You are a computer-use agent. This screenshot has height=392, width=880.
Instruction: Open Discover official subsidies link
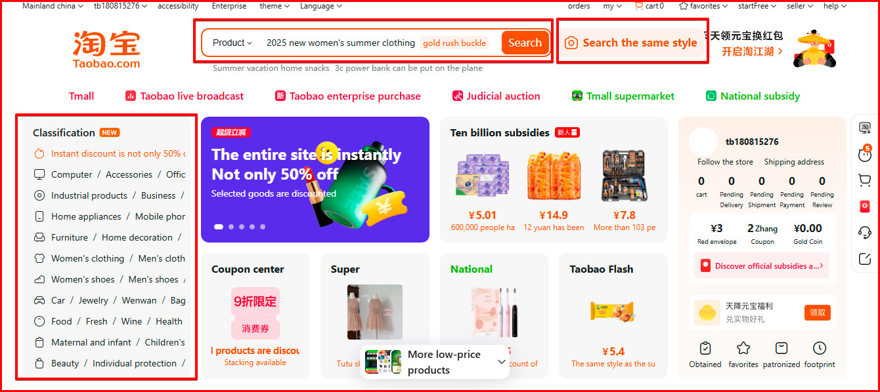pyautogui.click(x=762, y=266)
